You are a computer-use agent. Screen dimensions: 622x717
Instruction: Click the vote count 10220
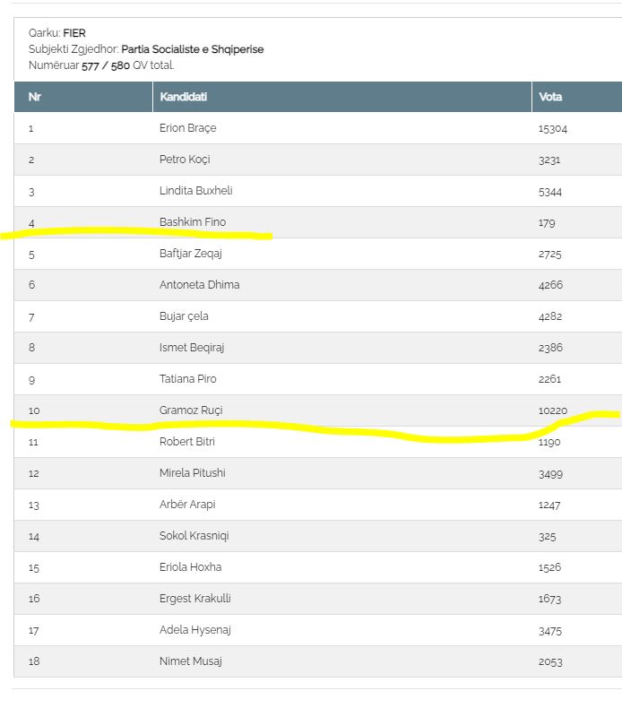coord(552,410)
